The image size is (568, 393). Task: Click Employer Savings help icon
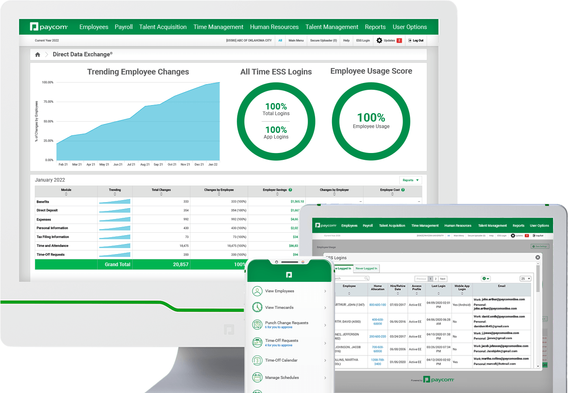point(290,190)
